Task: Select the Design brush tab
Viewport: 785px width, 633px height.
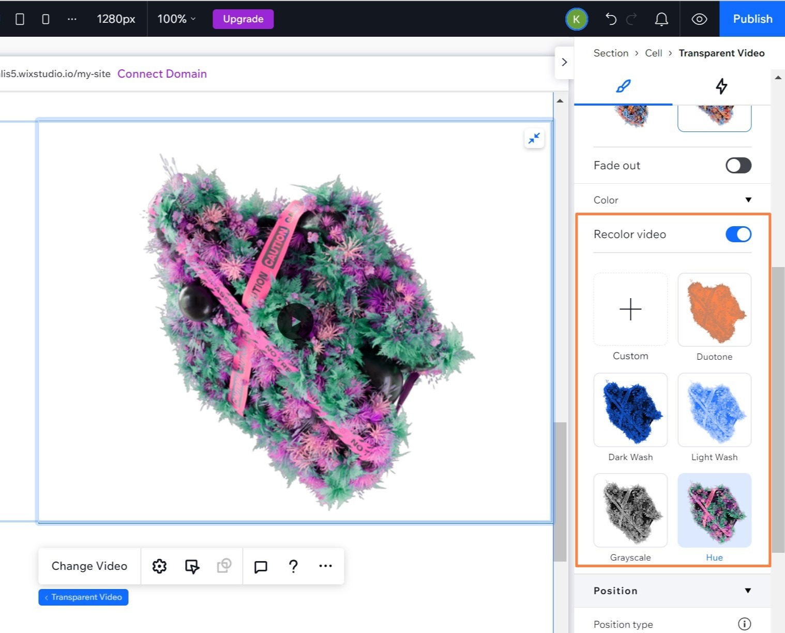Action: click(623, 86)
